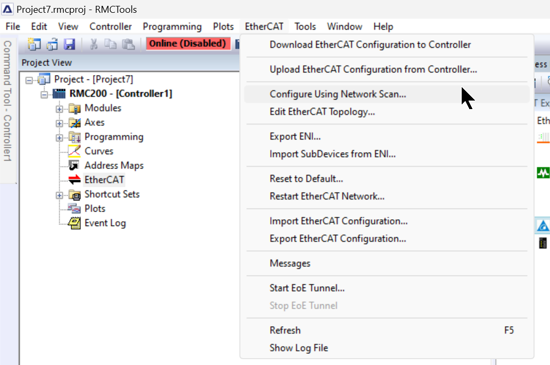Open the Plots menu
Image resolution: width=550 pixels, height=365 pixels.
tap(223, 27)
